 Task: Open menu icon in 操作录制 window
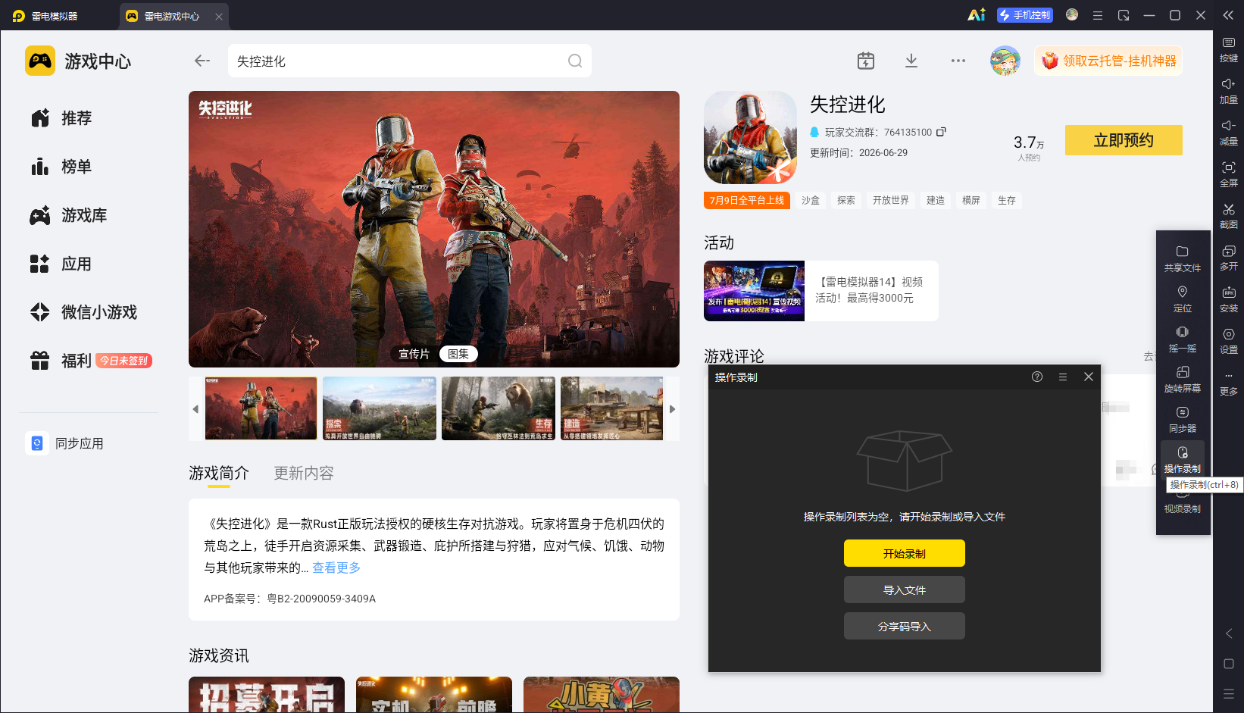tap(1063, 377)
